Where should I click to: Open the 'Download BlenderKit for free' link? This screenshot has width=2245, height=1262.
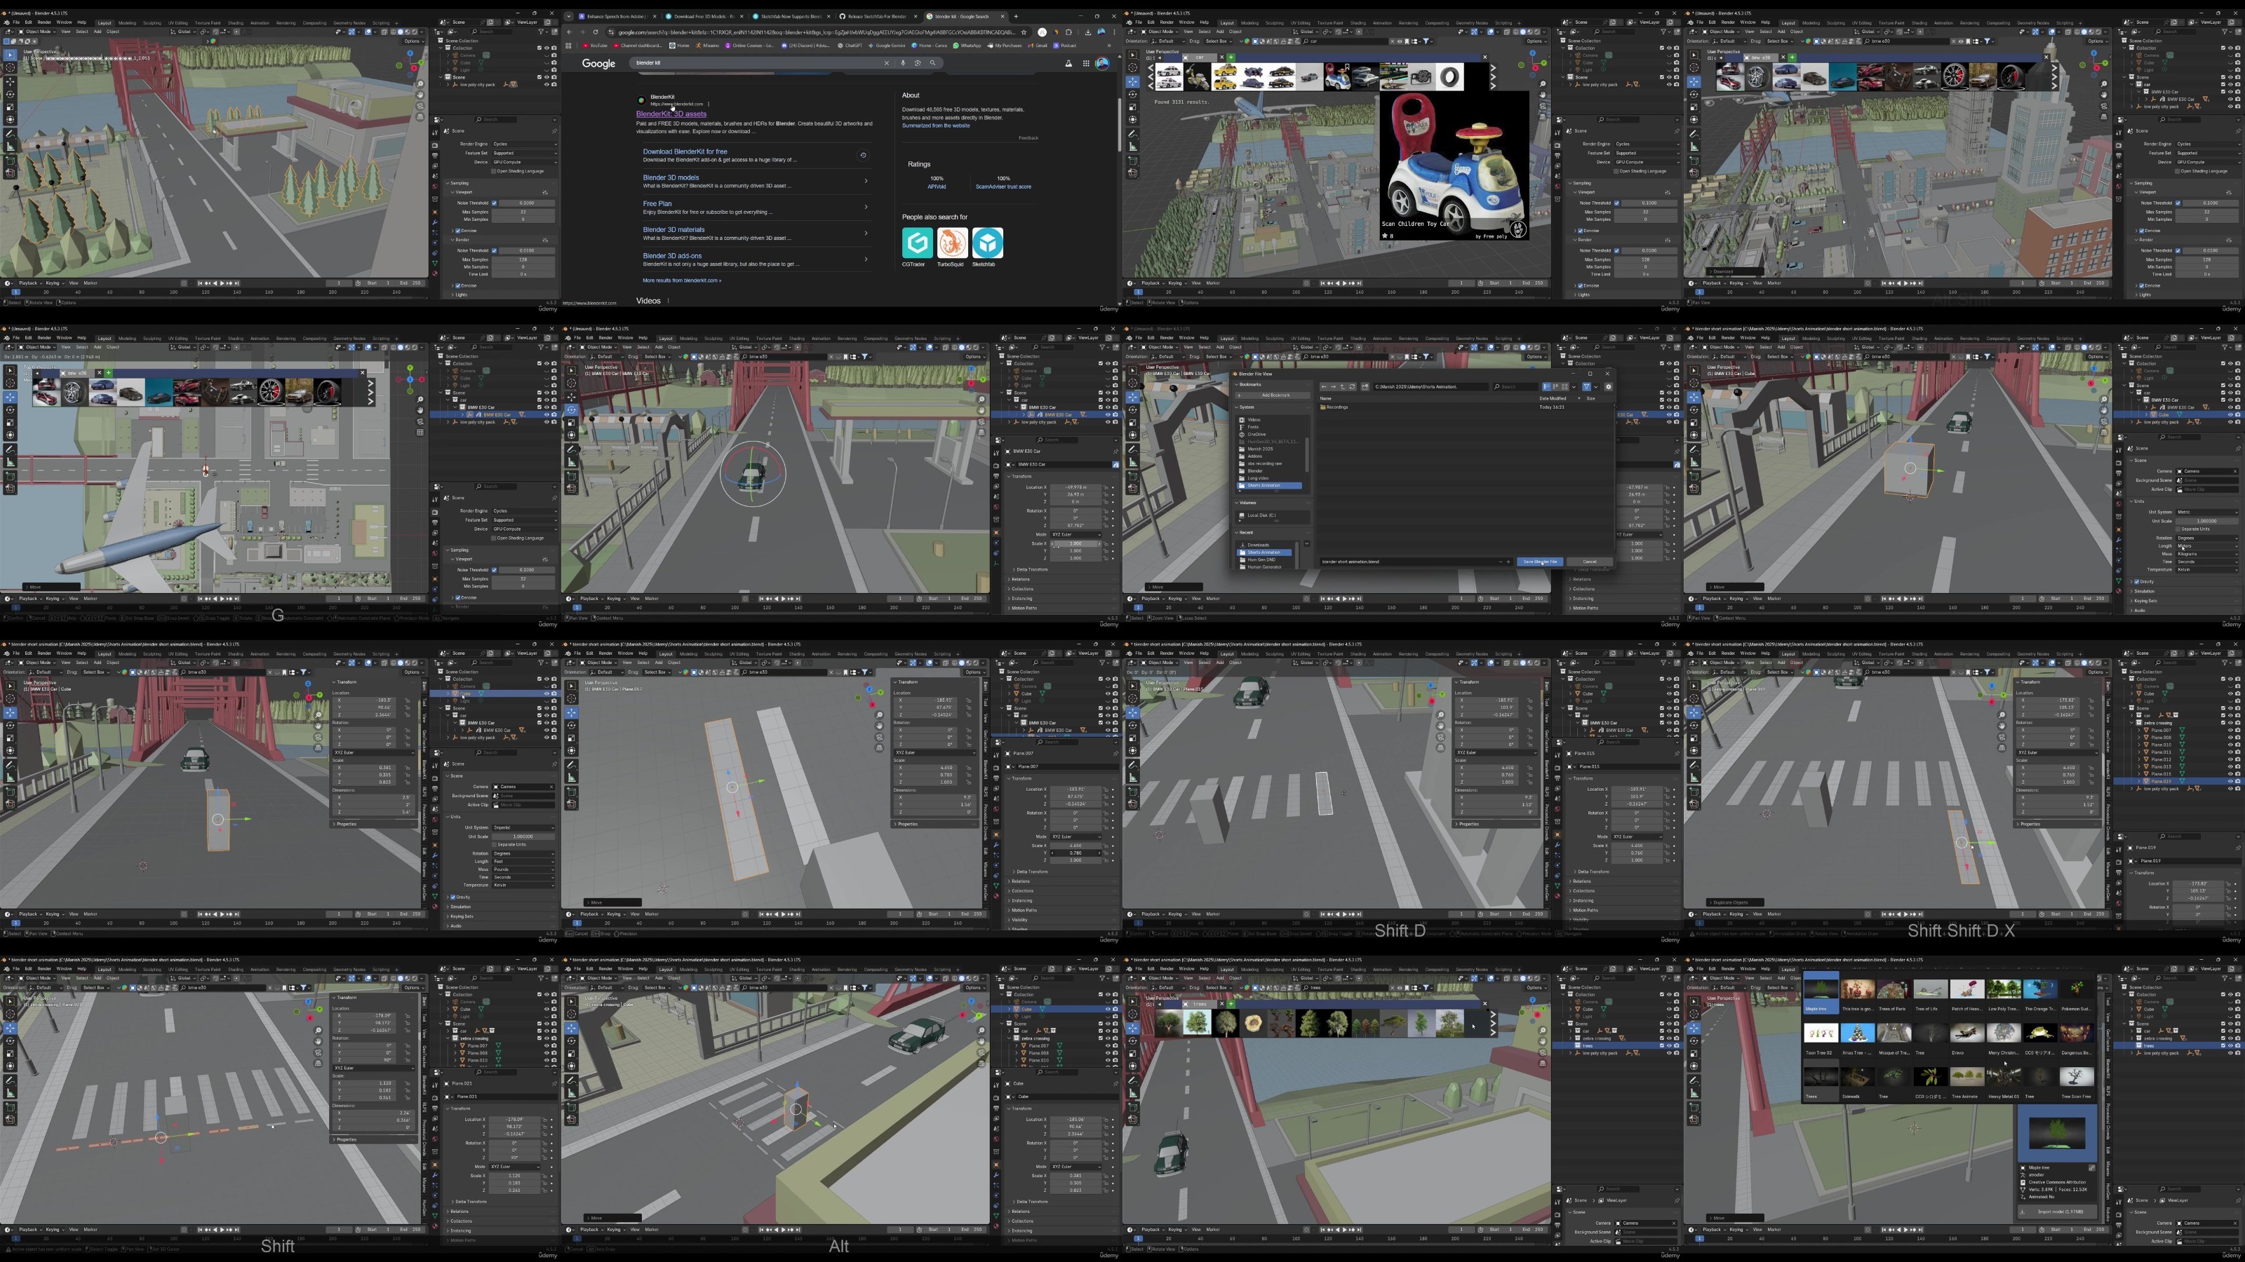point(685,151)
